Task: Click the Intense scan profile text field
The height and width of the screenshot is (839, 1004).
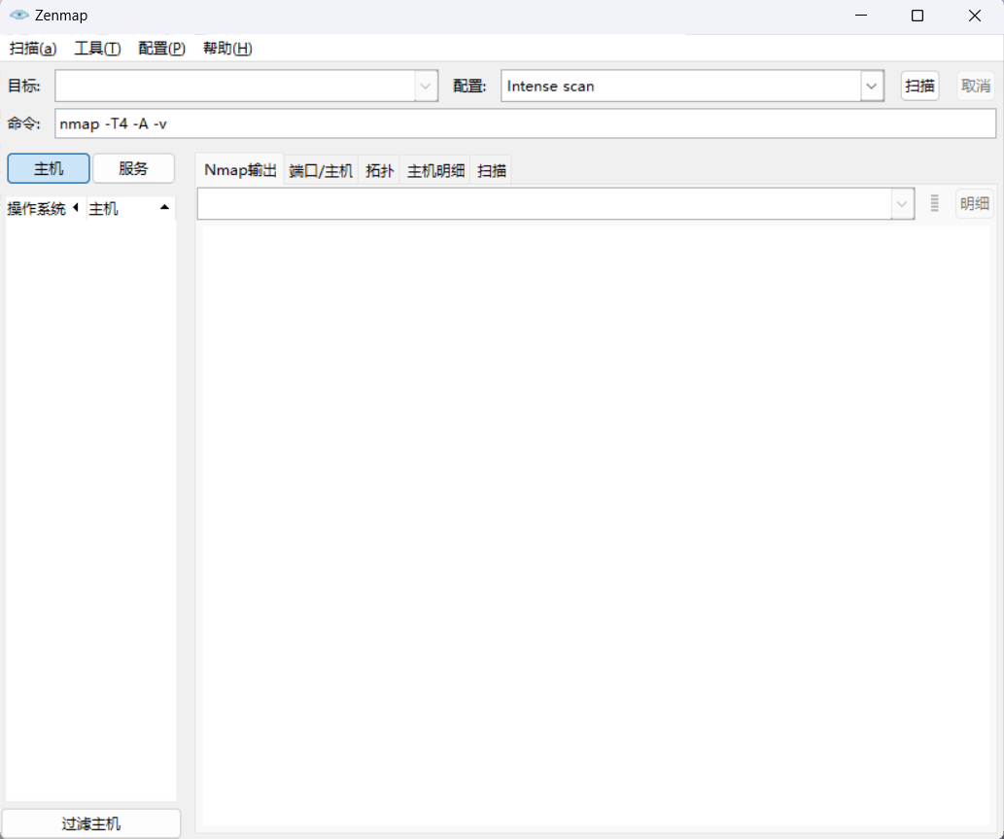Action: click(x=681, y=86)
